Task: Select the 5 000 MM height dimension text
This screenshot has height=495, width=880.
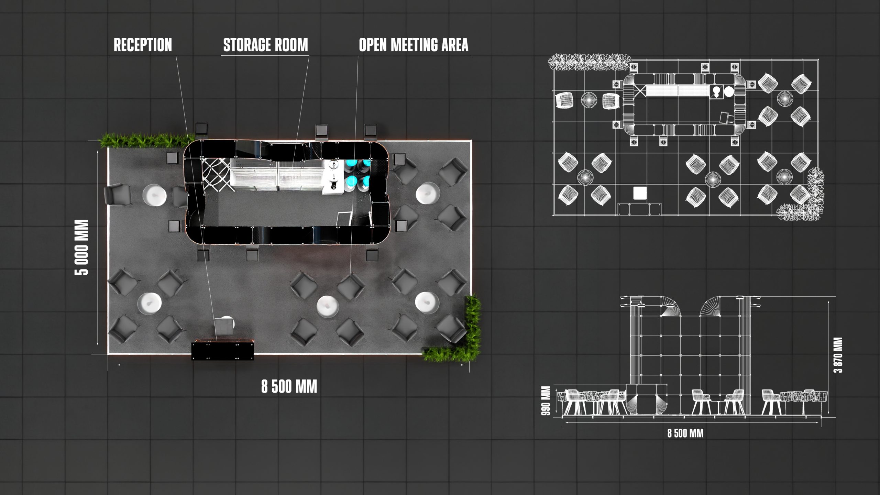Action: [x=82, y=247]
